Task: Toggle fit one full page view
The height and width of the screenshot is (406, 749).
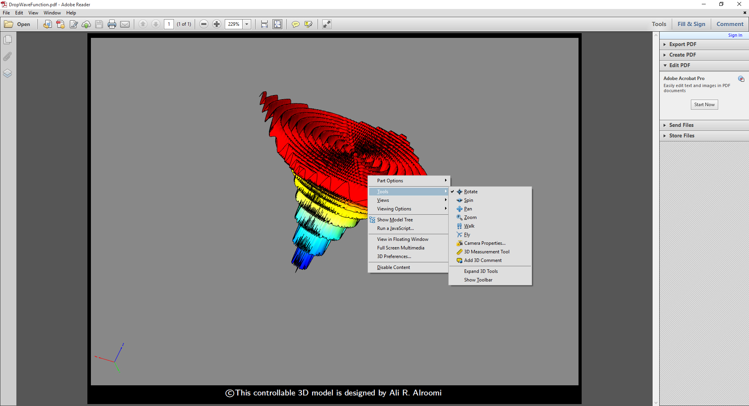Action: [277, 24]
